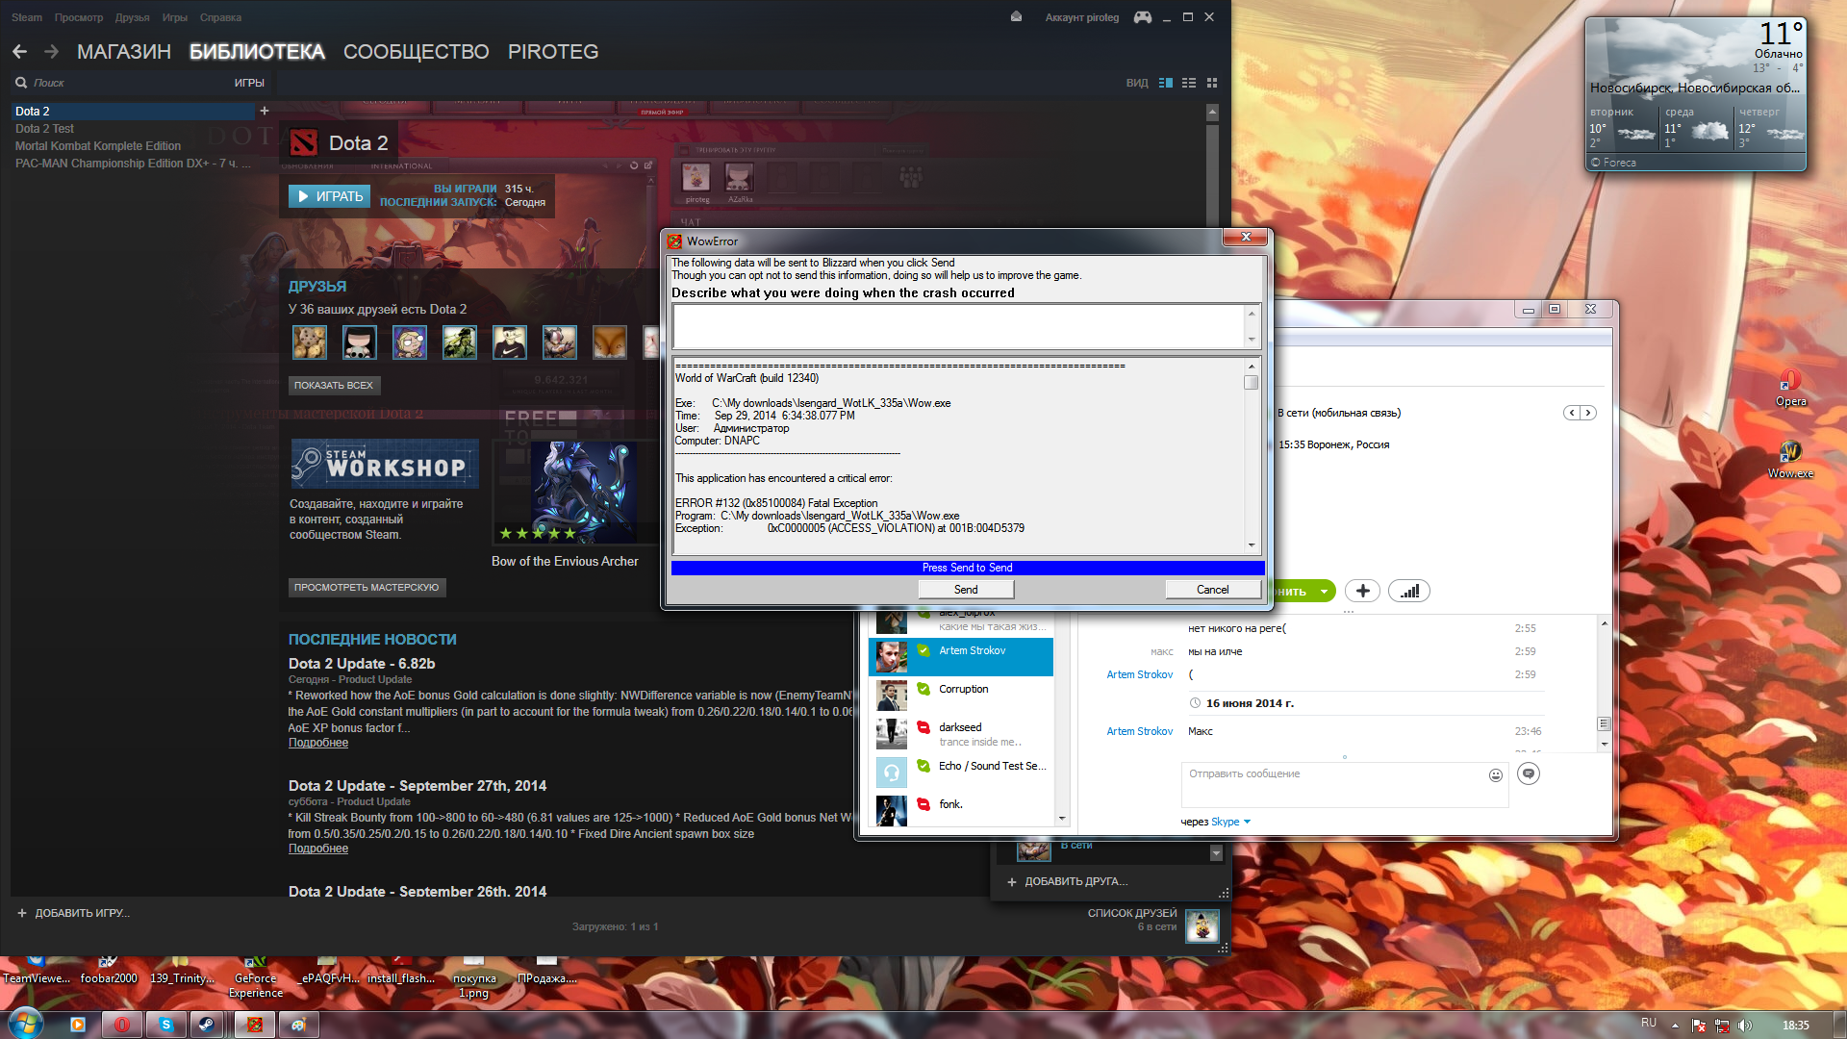Open Просмотр menu in Steam
1847x1039 pixels.
79,17
